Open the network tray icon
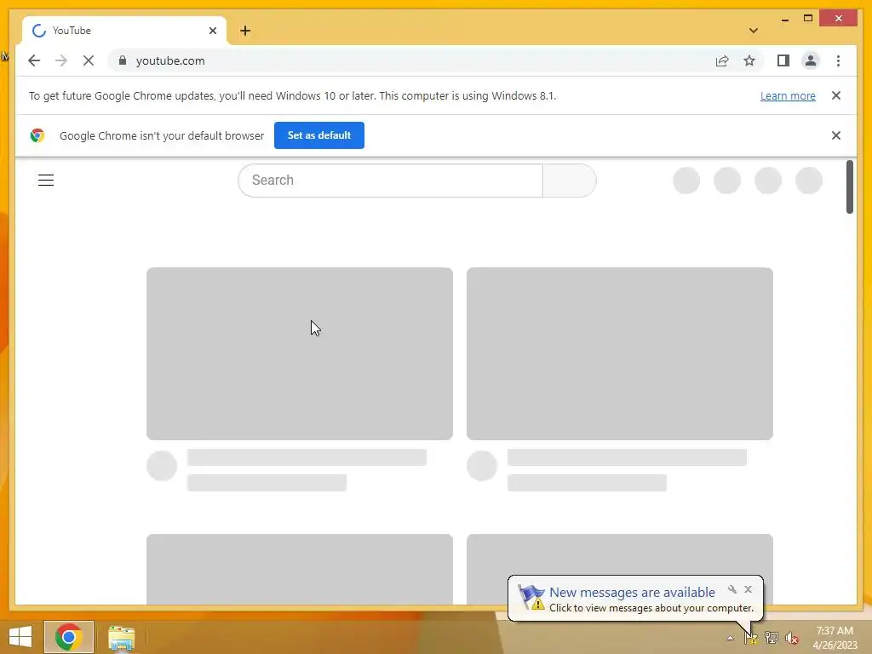The image size is (872, 654). [x=771, y=638]
